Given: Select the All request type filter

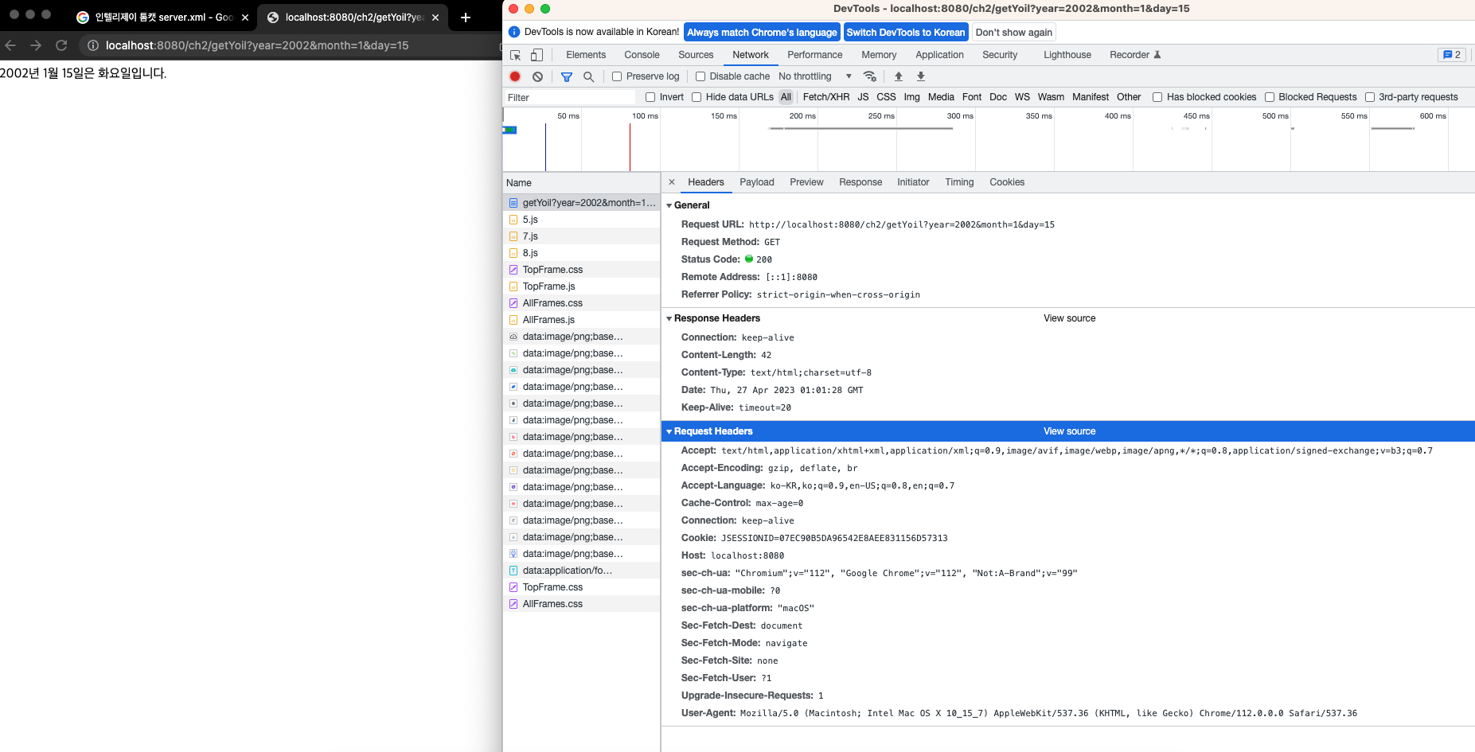Looking at the screenshot, I should 786,97.
